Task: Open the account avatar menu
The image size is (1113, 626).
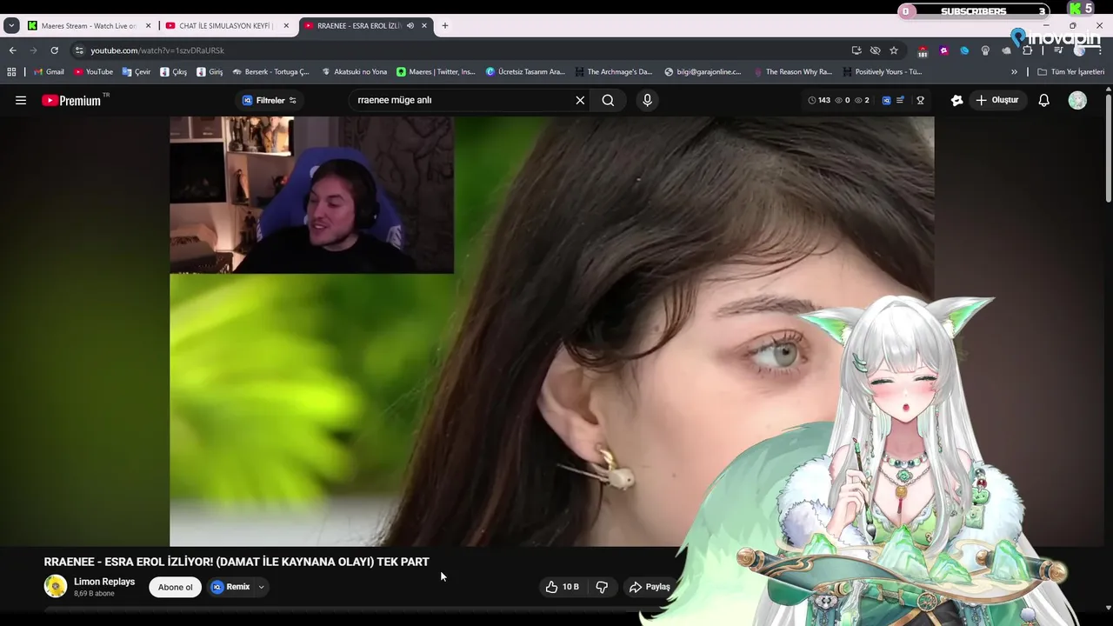Action: click(x=1077, y=100)
